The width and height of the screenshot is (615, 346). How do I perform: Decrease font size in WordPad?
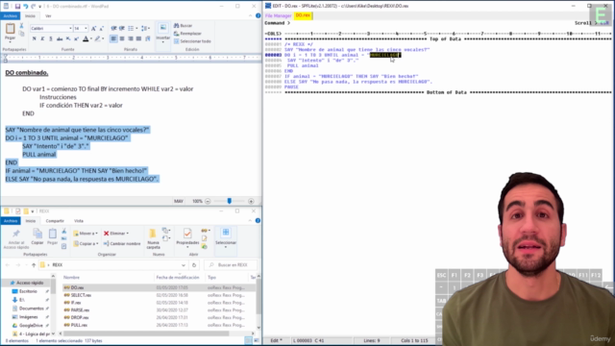click(101, 28)
